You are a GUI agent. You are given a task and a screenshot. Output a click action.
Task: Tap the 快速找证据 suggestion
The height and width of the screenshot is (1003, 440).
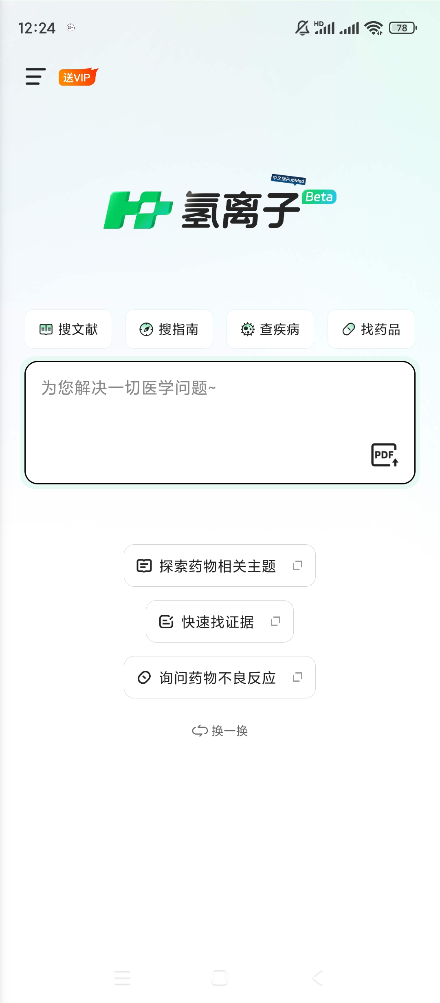click(217, 622)
